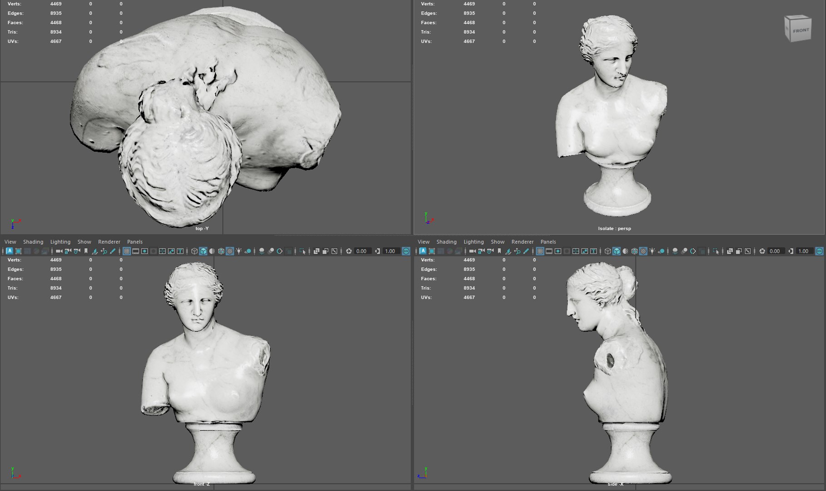Click Select Camera icon in front panel toolbar
Image resolution: width=826 pixels, height=491 pixels.
(x=59, y=251)
